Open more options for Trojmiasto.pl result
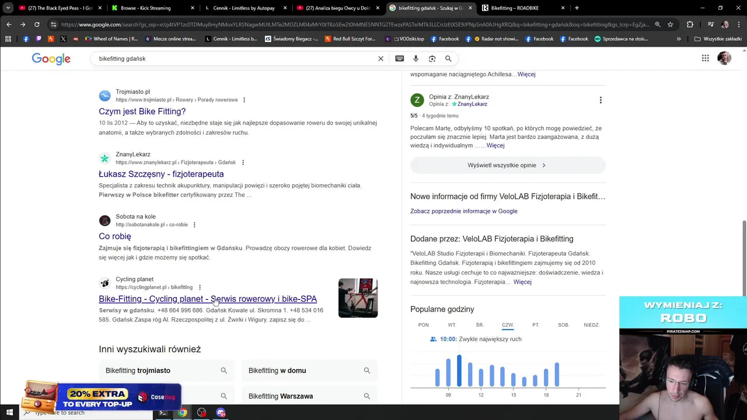 (244, 100)
